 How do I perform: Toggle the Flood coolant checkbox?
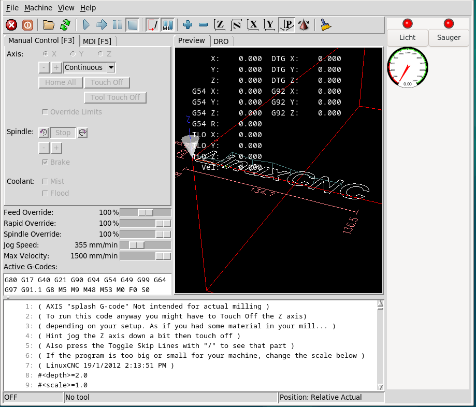pyautogui.click(x=46, y=193)
